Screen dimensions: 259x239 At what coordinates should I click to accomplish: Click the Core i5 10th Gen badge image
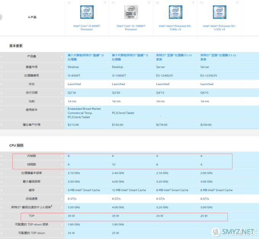pyautogui.click(x=131, y=12)
